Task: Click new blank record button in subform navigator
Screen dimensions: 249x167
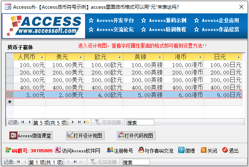Action: (x=86, y=122)
